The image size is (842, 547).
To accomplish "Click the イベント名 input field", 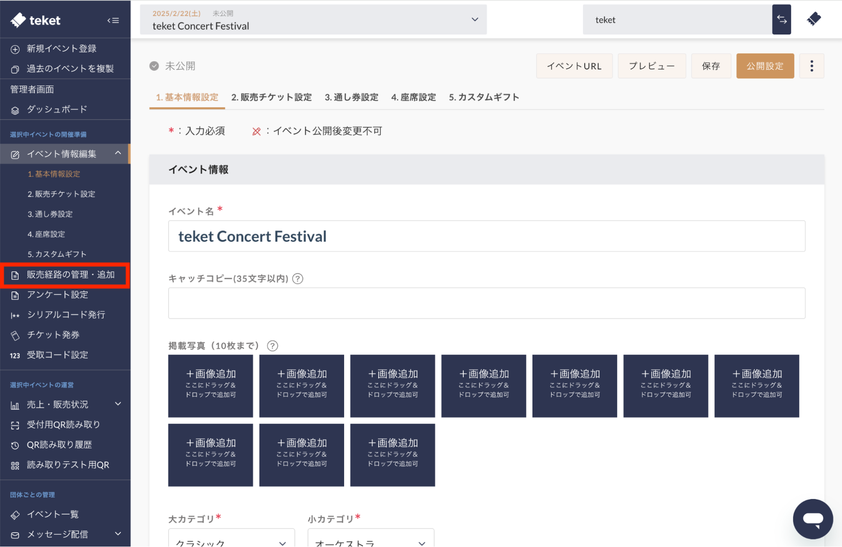I will 486,236.
